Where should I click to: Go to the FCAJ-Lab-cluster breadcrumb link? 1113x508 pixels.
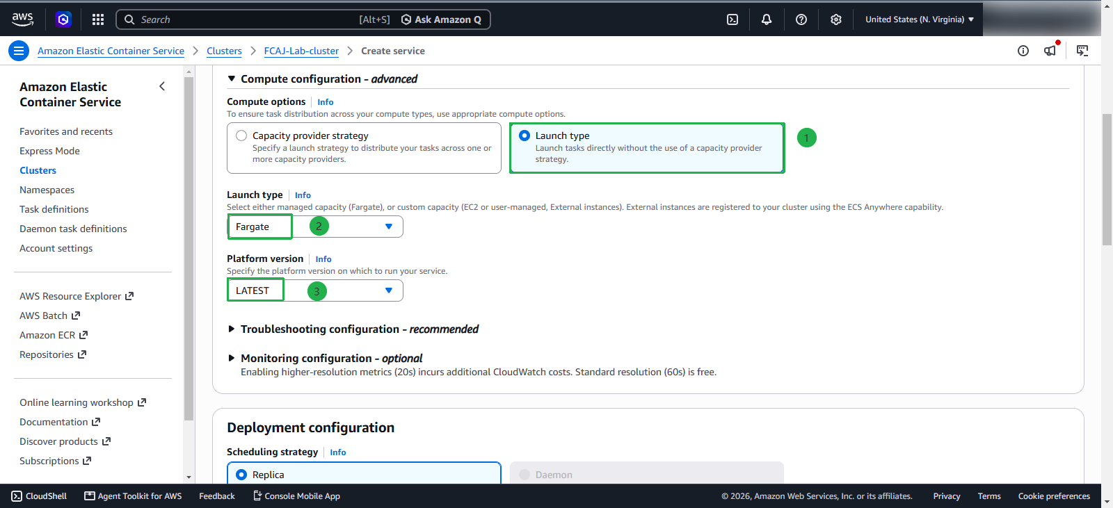tap(301, 51)
